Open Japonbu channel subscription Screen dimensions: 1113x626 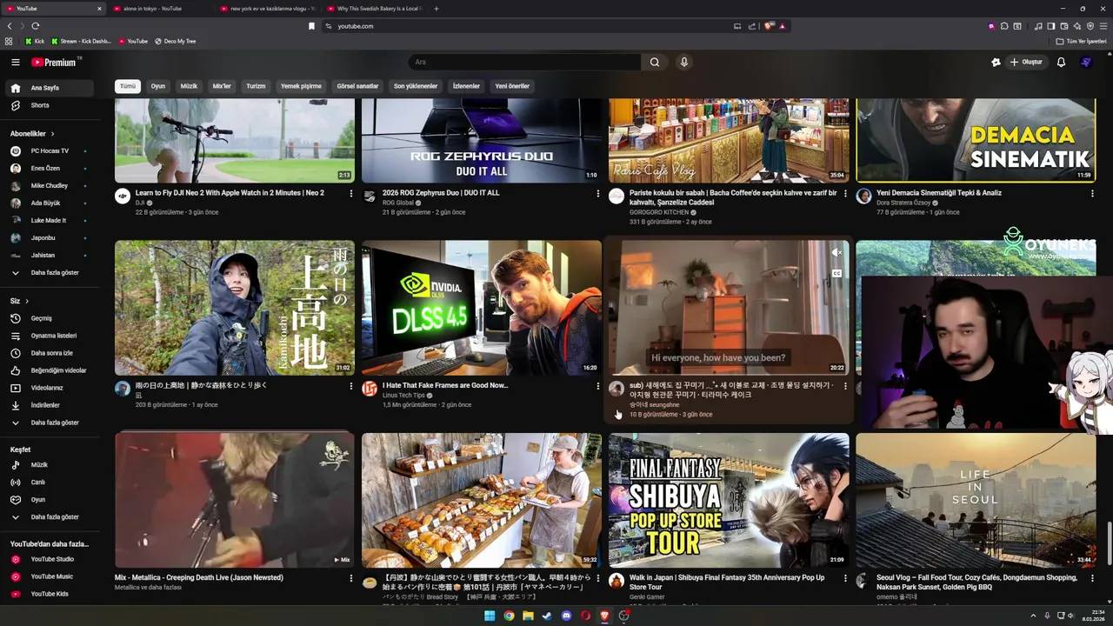(x=50, y=238)
